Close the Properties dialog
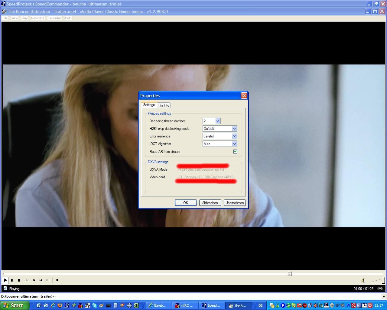 pos(244,96)
